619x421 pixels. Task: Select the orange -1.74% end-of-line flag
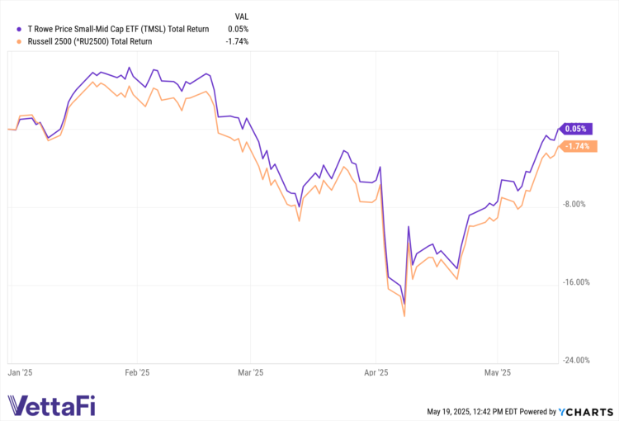pos(576,147)
